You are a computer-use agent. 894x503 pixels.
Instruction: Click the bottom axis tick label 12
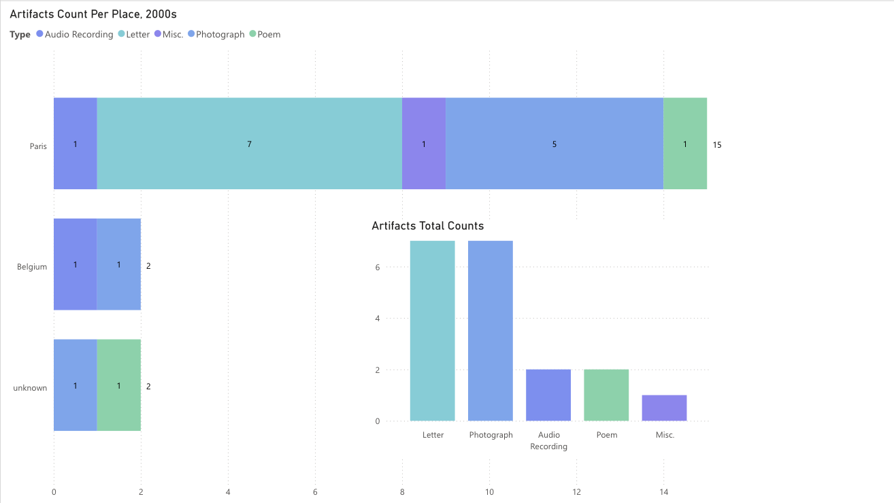click(x=576, y=492)
